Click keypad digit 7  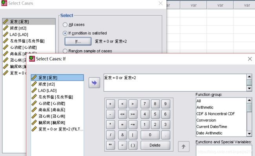coord(145,104)
